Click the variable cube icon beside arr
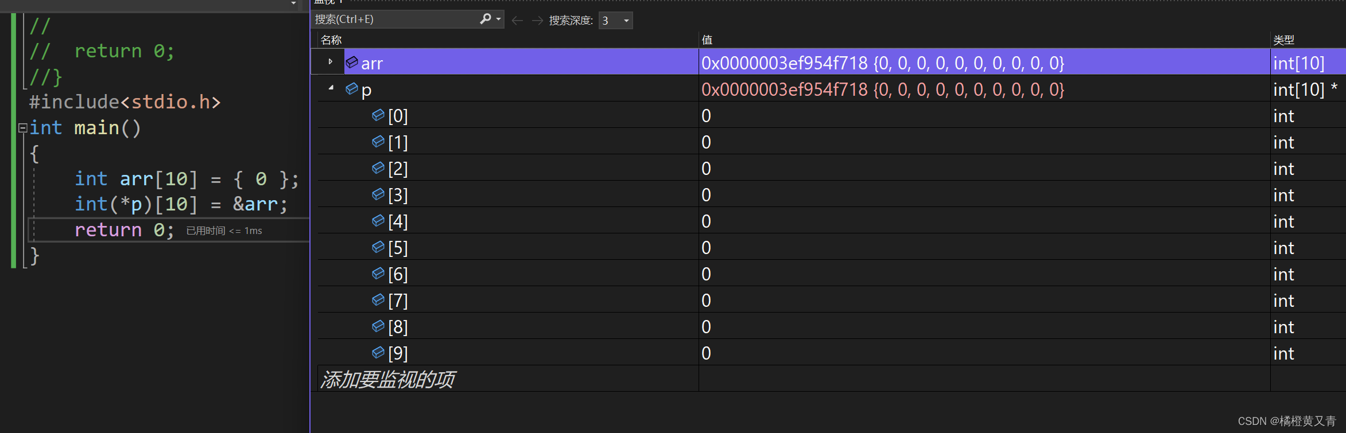 coord(352,62)
